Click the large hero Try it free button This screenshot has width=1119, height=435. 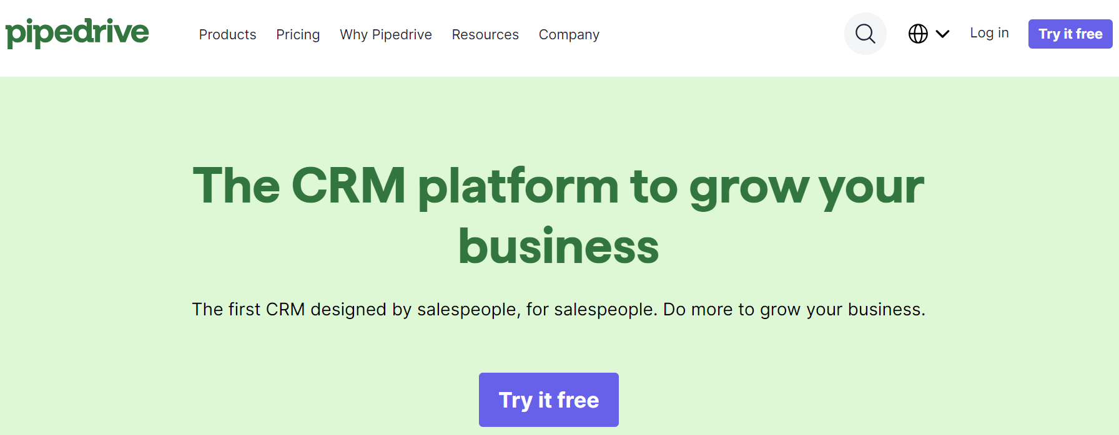tap(549, 399)
